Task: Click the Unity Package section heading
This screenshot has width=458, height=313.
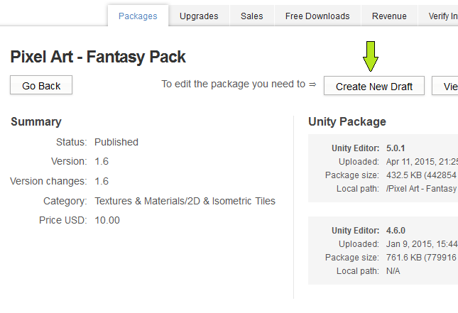Action: pos(347,121)
